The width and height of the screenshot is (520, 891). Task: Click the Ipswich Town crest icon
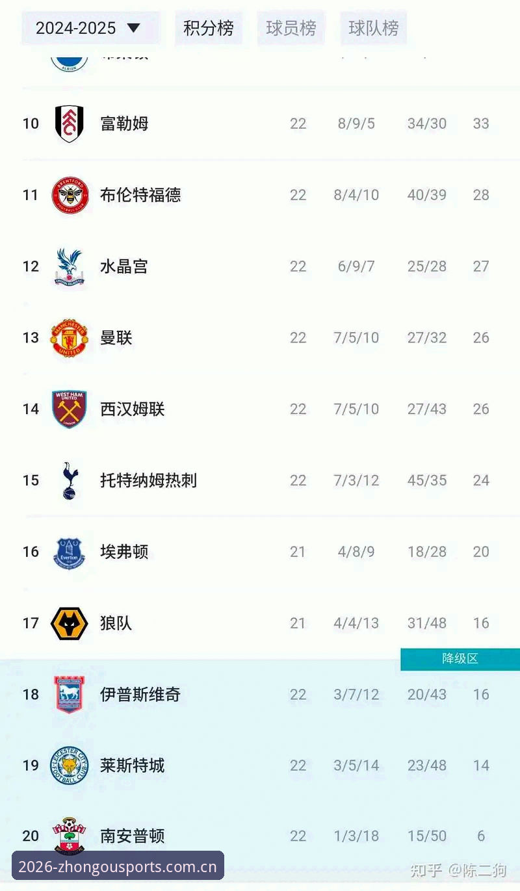69,694
